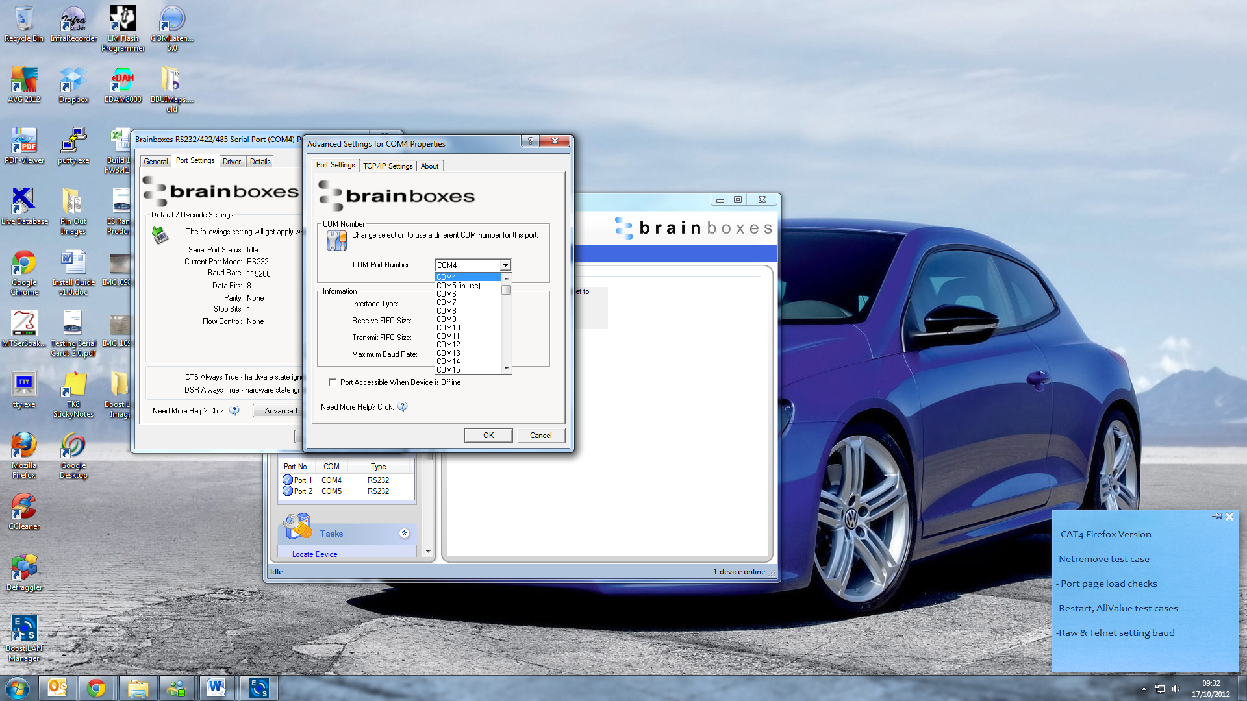Select COM14 from the port list
This screenshot has height=701, width=1247.
pos(449,361)
